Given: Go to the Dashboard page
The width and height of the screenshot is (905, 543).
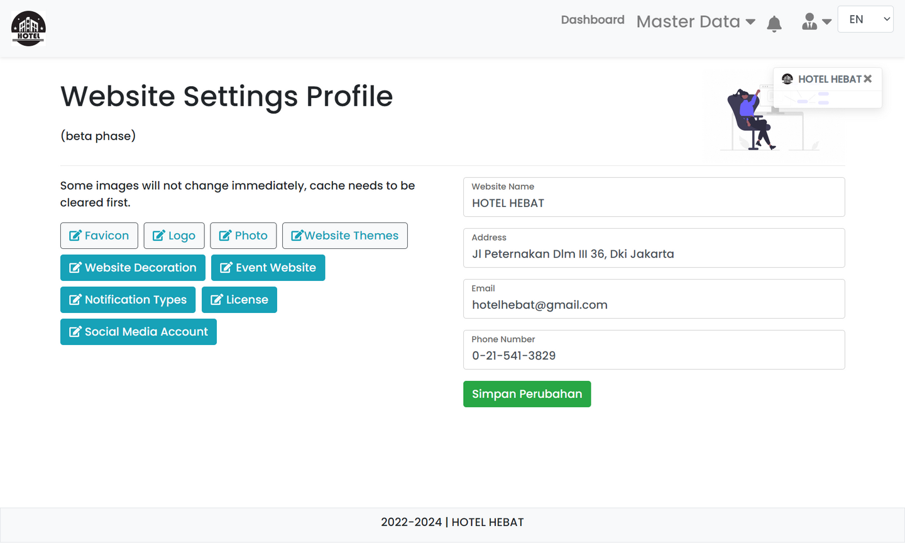Looking at the screenshot, I should 592,20.
